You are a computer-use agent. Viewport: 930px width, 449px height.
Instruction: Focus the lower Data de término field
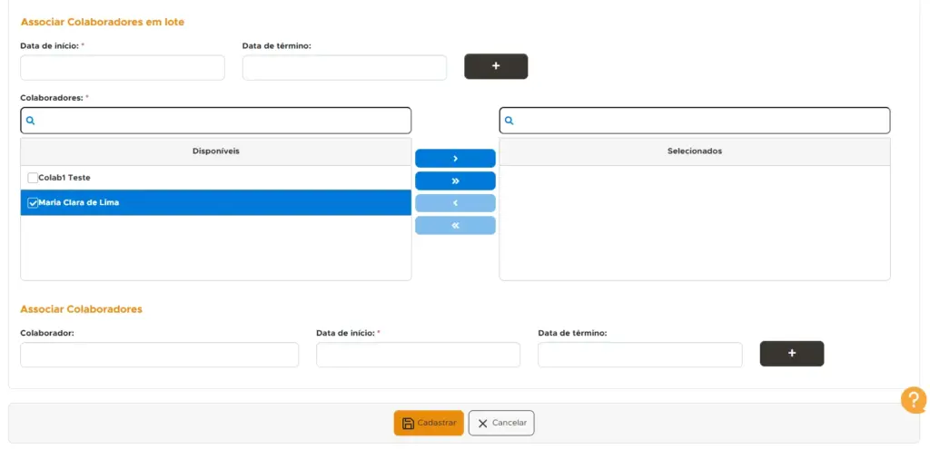click(x=640, y=355)
